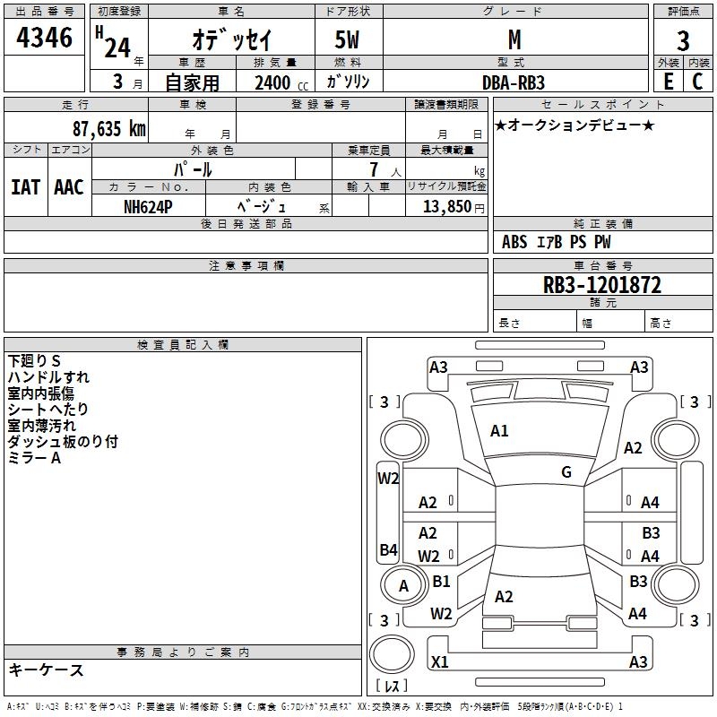Screen dimensions: 717x717
Task: Select the sales point ★オークションデビュー★
Action: [574, 125]
